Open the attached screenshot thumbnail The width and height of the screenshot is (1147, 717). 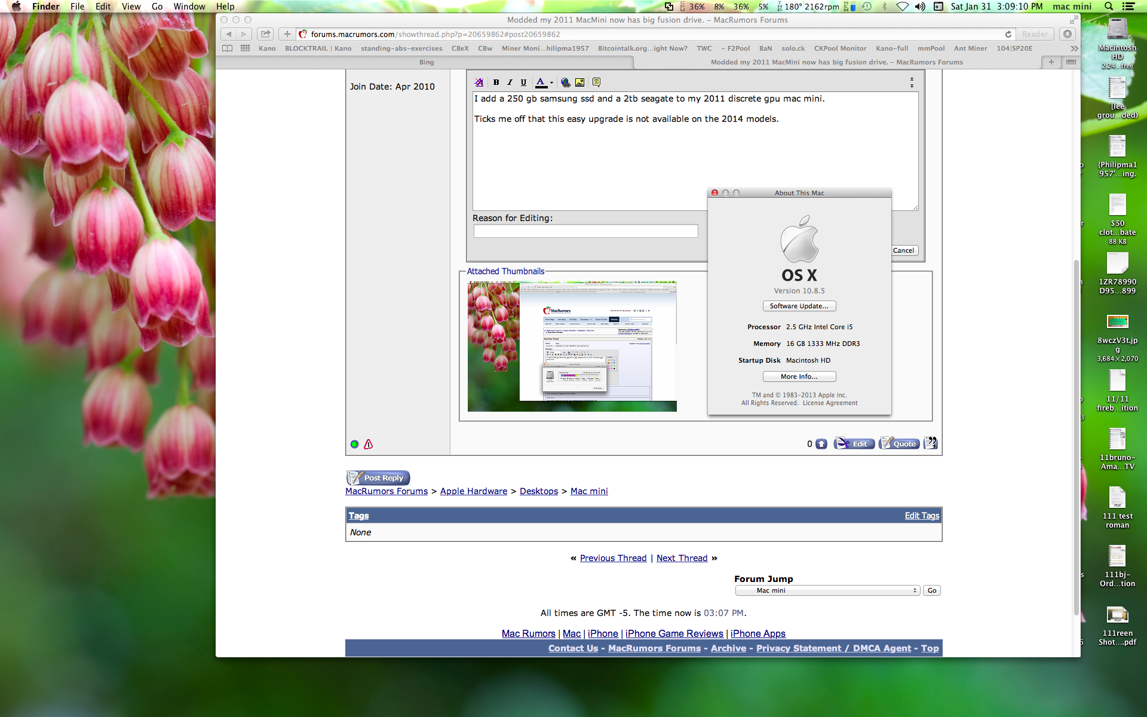[x=572, y=346]
